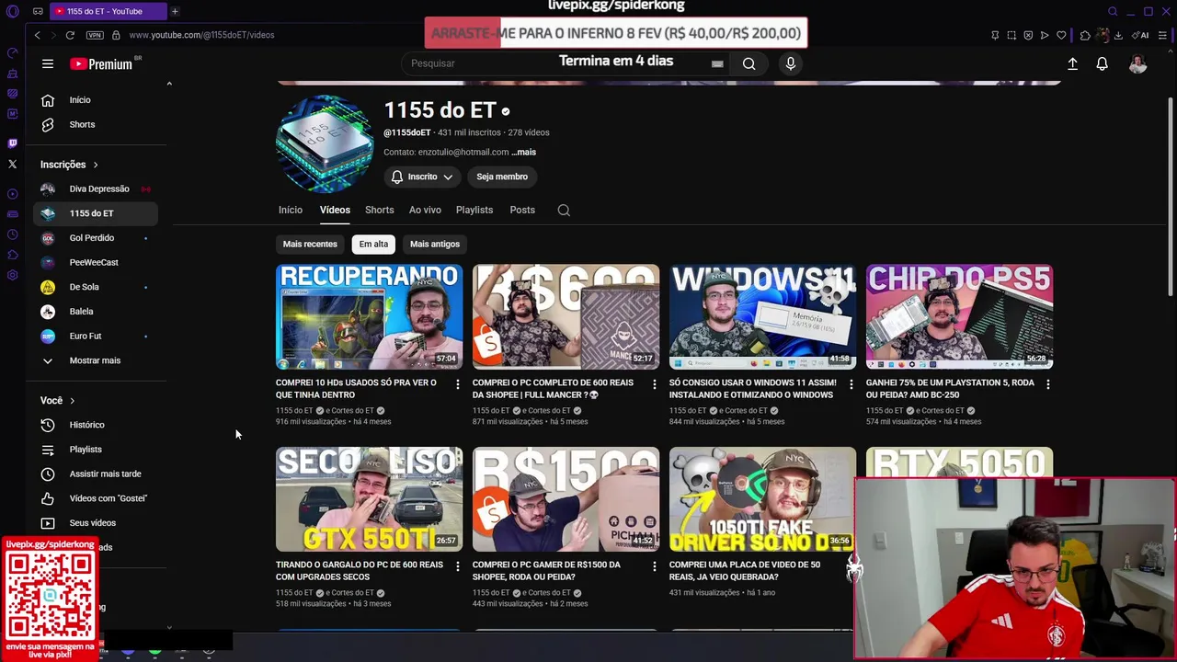Viewport: 1177px width, 662px height.
Task: Open the YouTube account avatar menu
Action: pos(1137,63)
